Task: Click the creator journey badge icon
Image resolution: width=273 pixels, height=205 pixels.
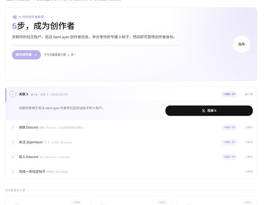Action: (x=14, y=17)
